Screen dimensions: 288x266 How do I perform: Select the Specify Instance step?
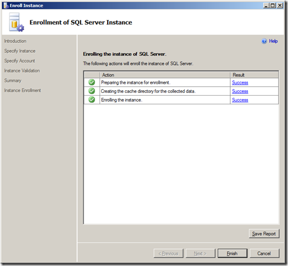click(20, 51)
